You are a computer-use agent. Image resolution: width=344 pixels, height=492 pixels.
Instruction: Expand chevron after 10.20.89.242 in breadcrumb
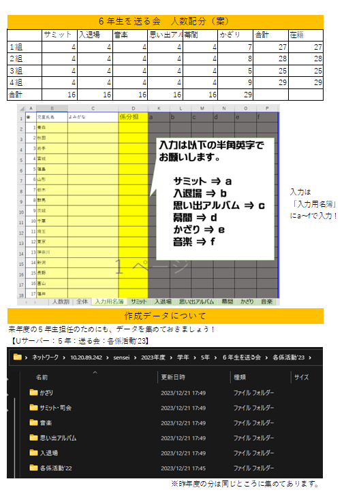click(108, 358)
